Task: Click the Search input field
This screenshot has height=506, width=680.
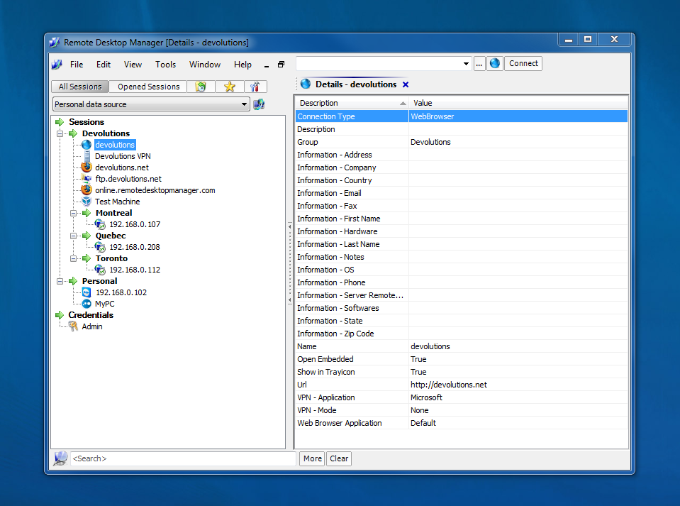Action: [x=183, y=458]
